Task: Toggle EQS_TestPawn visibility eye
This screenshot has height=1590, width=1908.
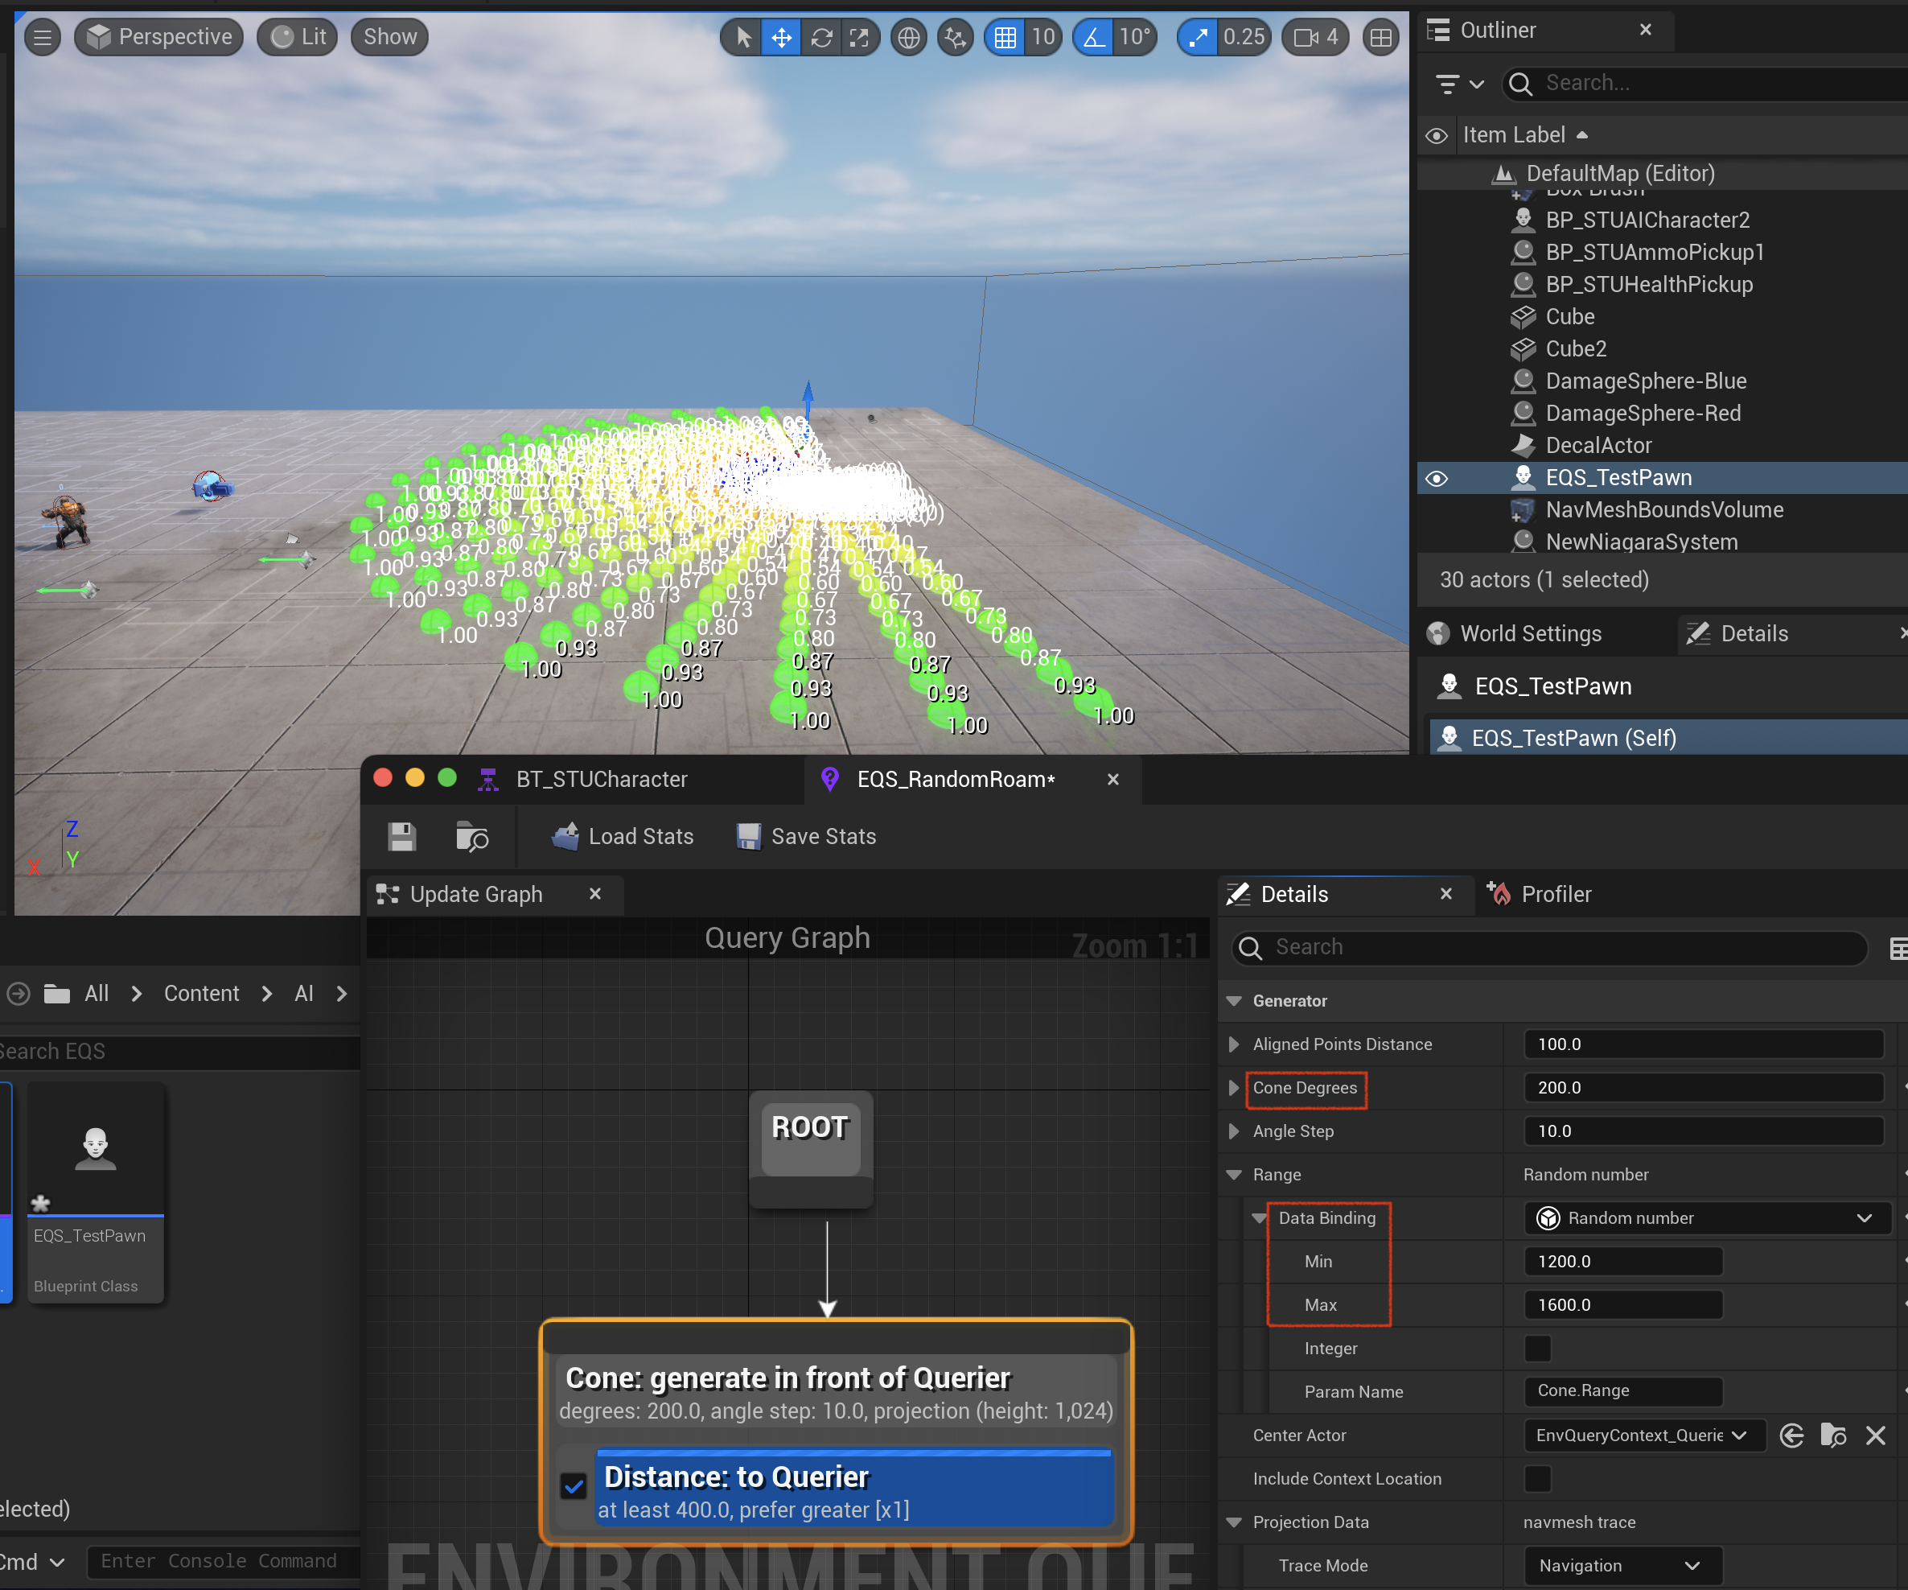Action: point(1437,478)
